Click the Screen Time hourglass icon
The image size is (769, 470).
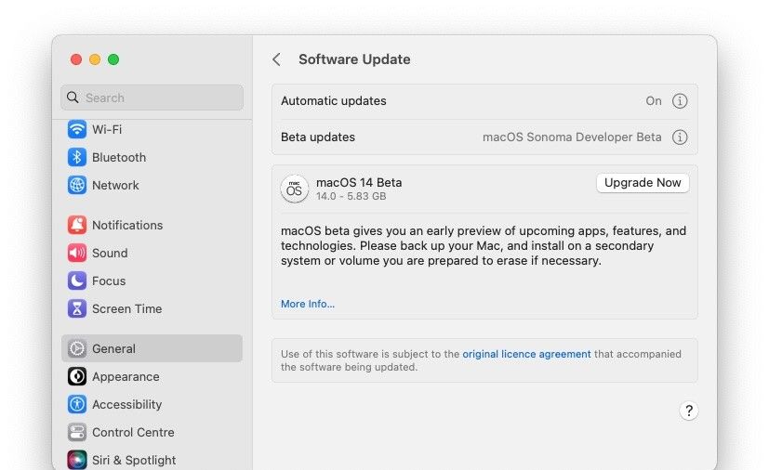(77, 308)
